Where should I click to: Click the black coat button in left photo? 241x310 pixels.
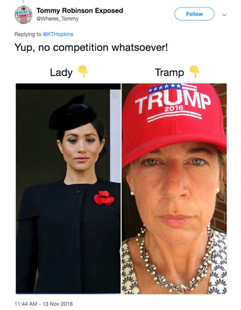[78, 190]
